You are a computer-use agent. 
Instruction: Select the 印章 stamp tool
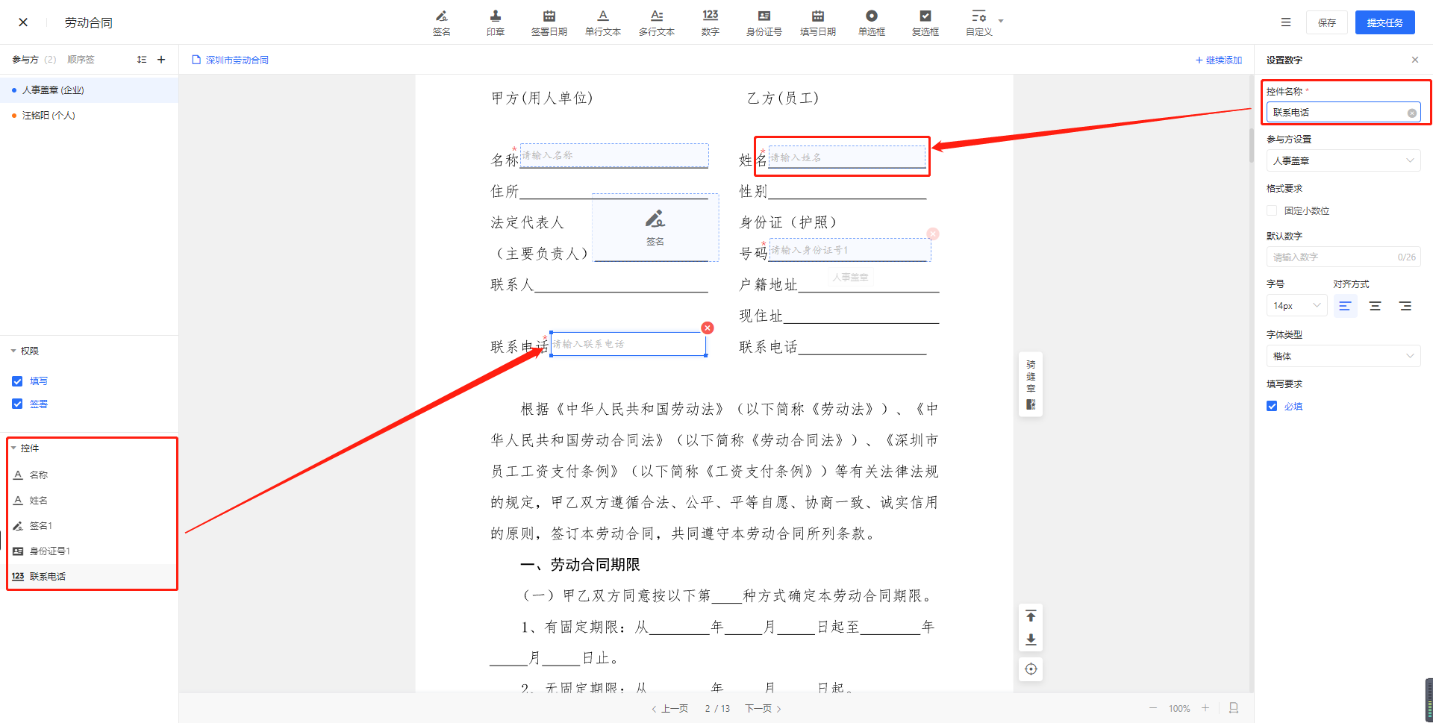[x=496, y=22]
